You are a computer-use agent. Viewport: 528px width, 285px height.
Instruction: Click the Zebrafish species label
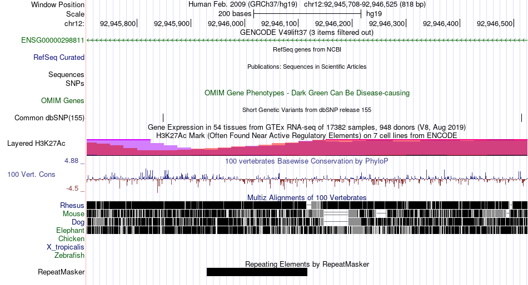point(69,256)
